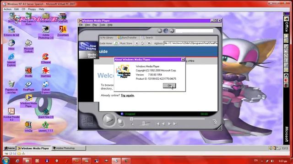Switch to the Now Playing tab

point(88,46)
